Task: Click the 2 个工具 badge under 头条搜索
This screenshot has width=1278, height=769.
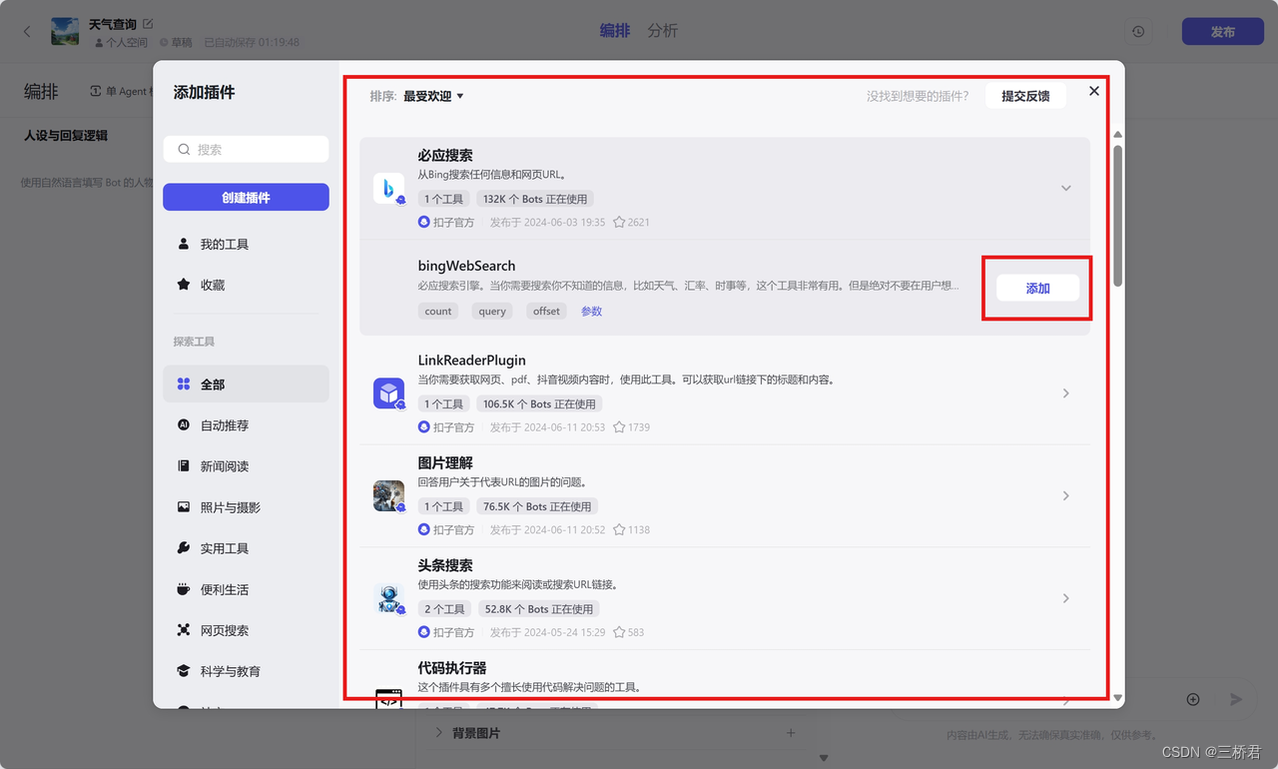Action: pyautogui.click(x=444, y=609)
